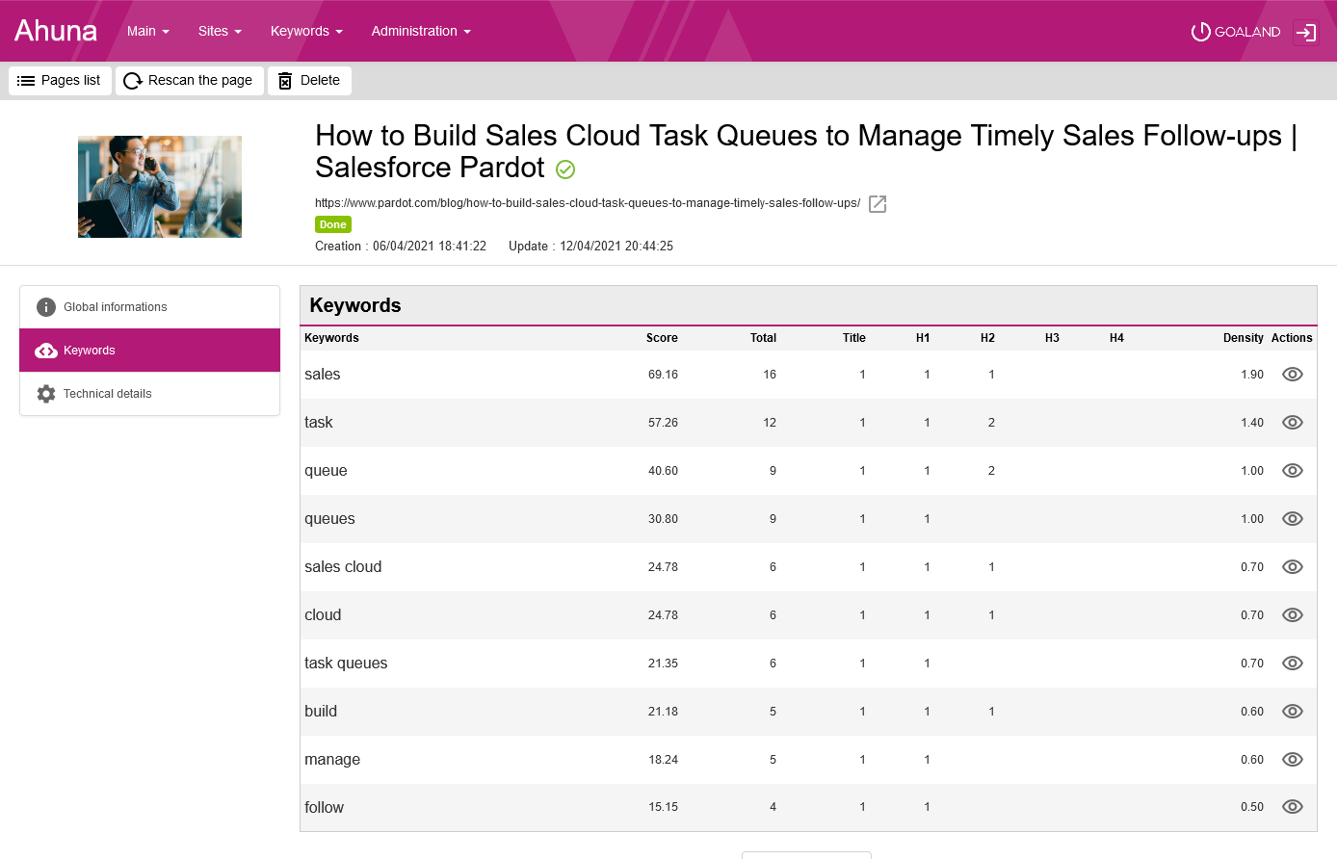
Task: Click the Global informations info icon
Action: [x=46, y=307]
